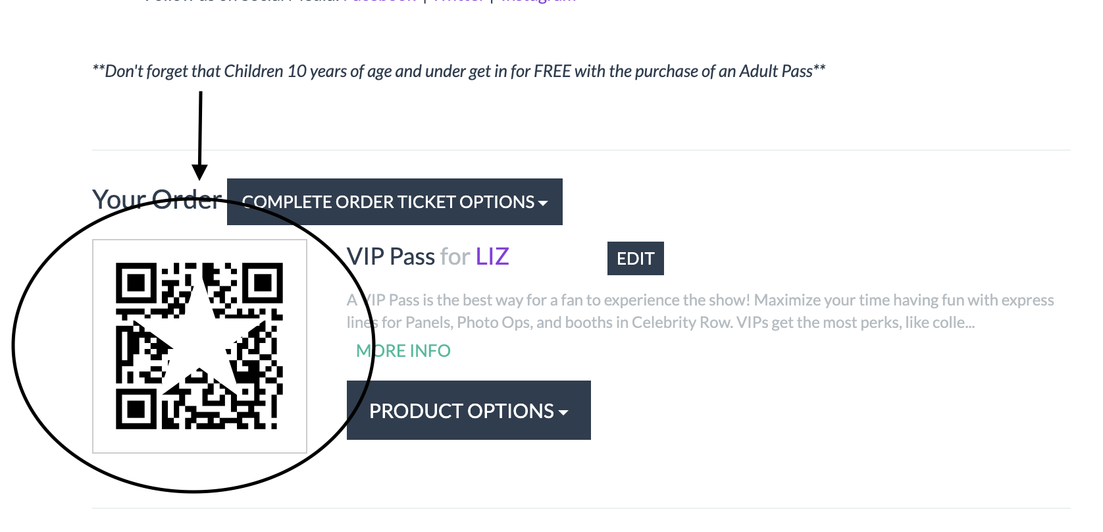Click the caret on Complete Order Ticket Options
Viewport: 1103px width, 532px height.
[543, 203]
